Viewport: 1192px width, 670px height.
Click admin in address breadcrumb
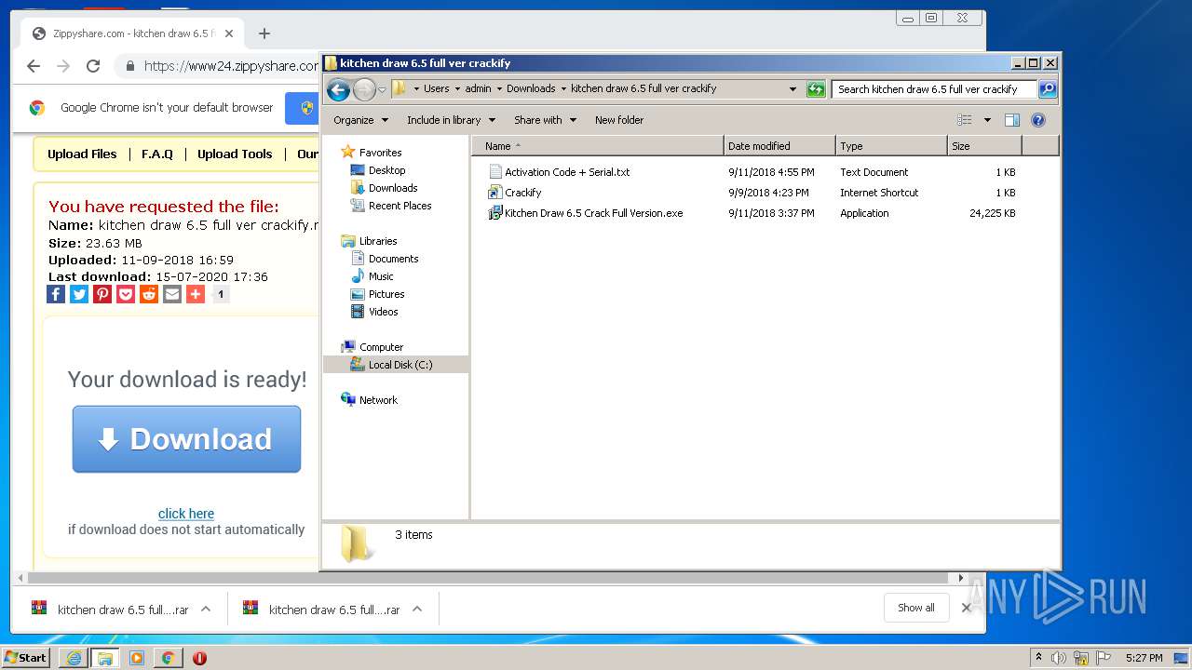click(478, 89)
